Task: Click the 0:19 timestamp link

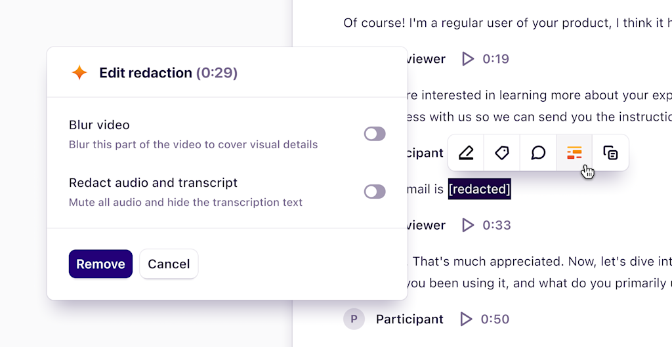Action: point(496,58)
